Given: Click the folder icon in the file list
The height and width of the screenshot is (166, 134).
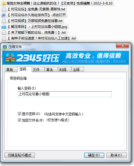Looking at the screenshot, I should point(4,3).
